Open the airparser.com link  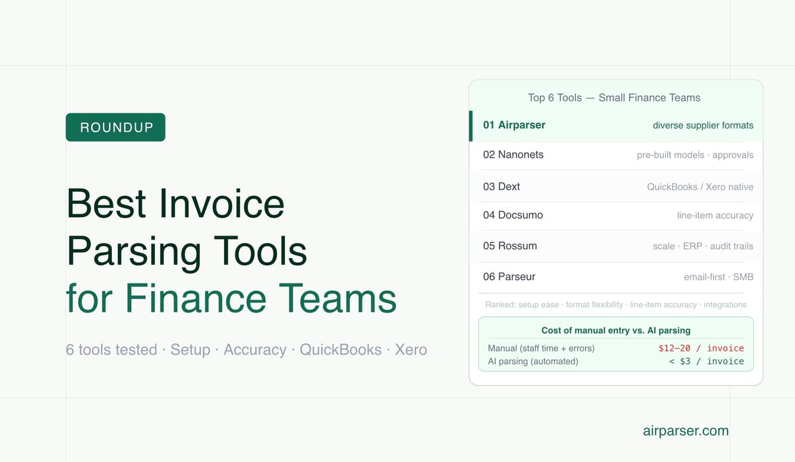tap(686, 431)
